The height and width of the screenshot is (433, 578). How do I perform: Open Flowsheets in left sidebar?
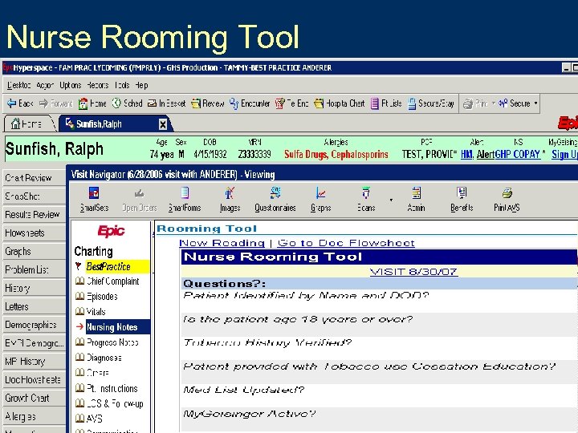pyautogui.click(x=35, y=233)
